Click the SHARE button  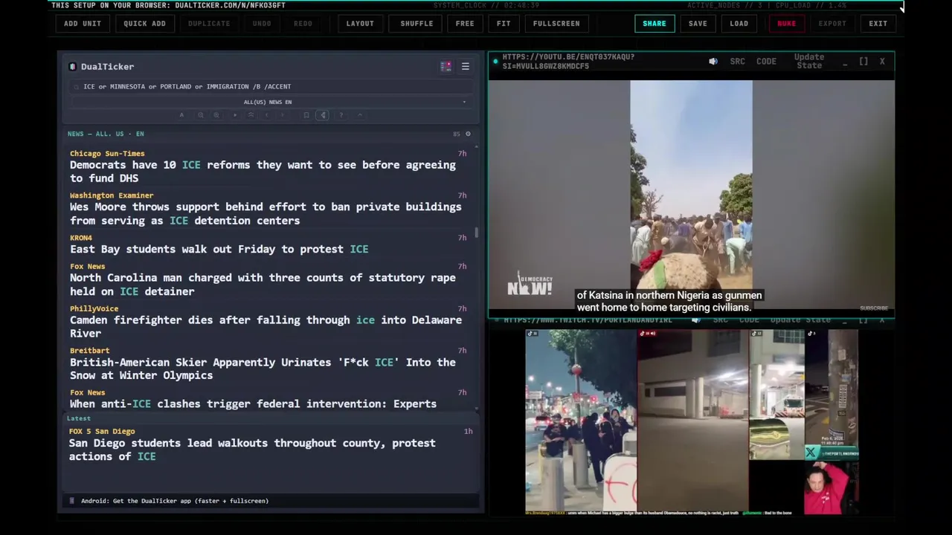point(654,23)
